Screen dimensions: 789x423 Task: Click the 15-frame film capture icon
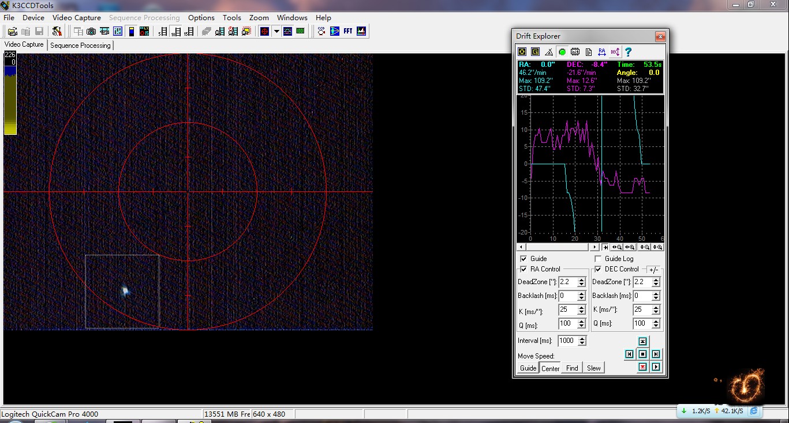pos(189,31)
